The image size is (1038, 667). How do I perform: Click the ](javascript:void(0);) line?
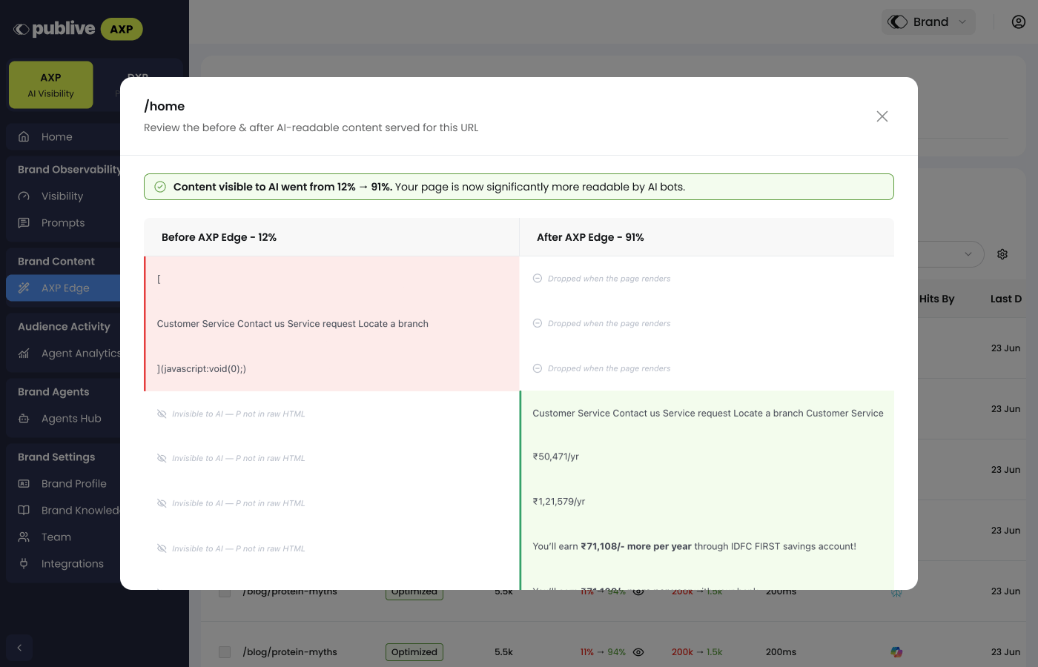point(202,368)
